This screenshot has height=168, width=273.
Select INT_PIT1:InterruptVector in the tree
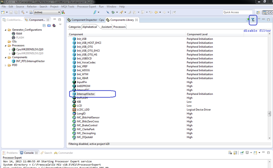click(x=30, y=61)
